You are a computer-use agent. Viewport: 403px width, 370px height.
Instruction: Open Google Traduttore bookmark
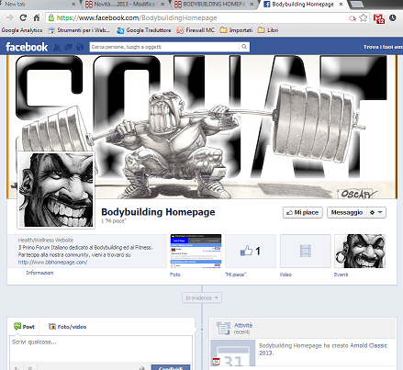click(x=144, y=30)
